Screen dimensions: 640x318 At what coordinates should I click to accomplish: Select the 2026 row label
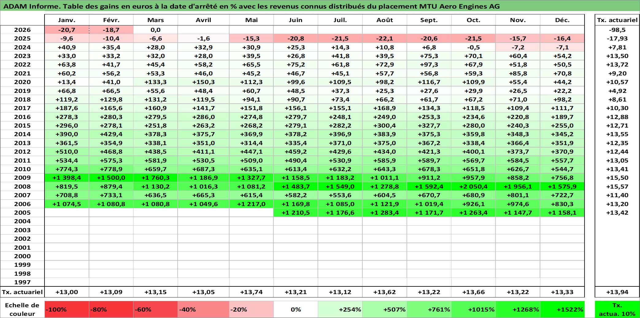pos(22,30)
